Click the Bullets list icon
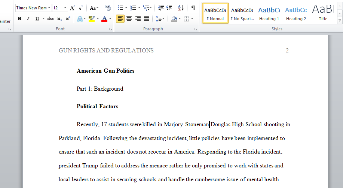This screenshot has height=188, width=343. (x=120, y=8)
